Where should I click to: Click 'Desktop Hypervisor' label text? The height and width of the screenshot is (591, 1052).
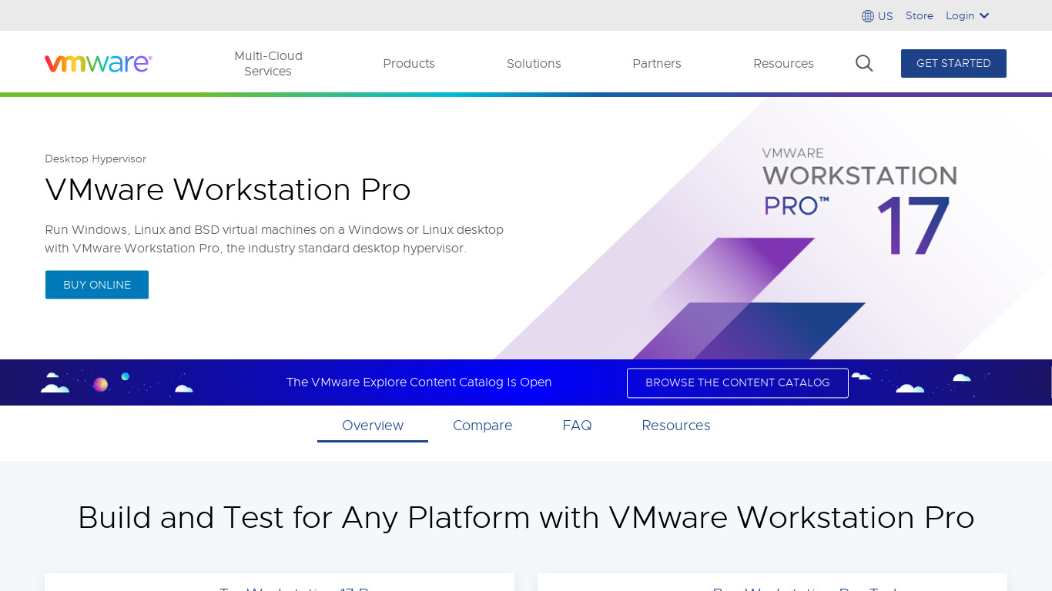(95, 159)
